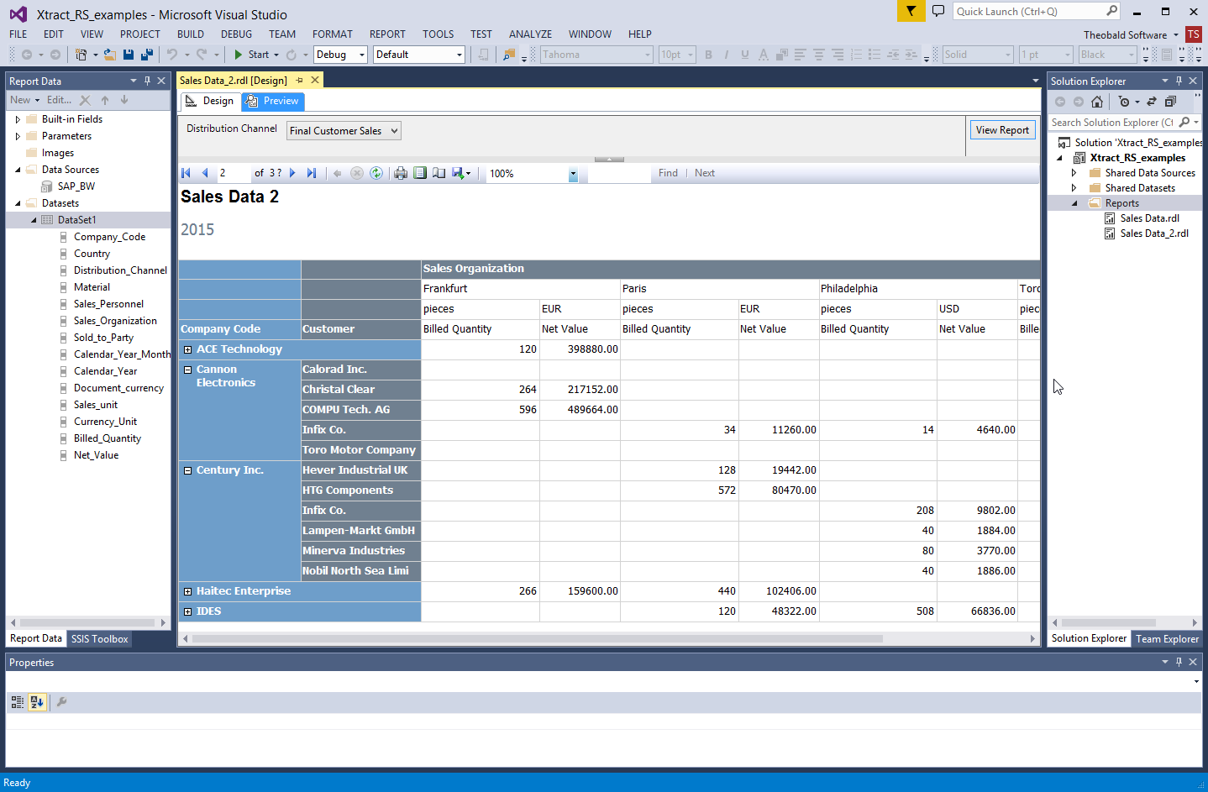Sort properties alphabetically

click(x=37, y=702)
